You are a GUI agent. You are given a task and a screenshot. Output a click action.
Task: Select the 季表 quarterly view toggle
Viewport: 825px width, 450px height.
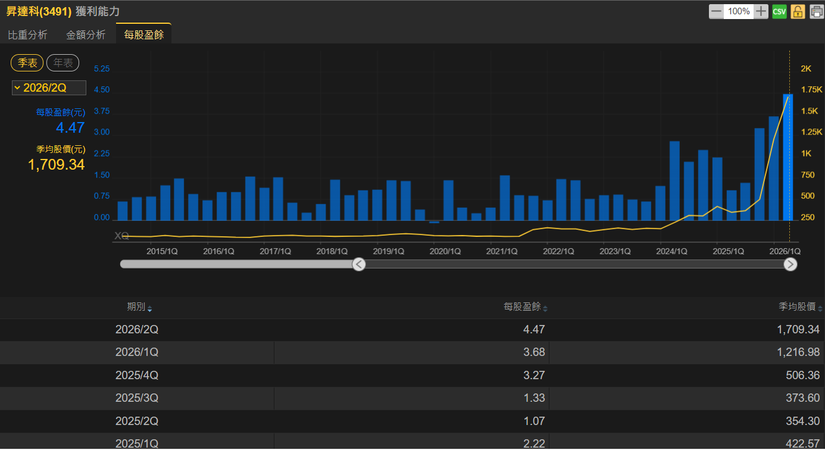point(27,63)
